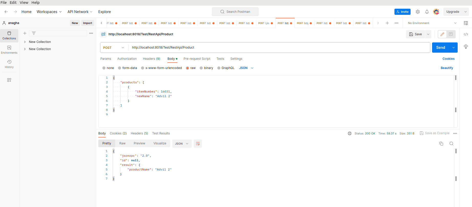
Task: Open tab options three-dot menu
Action: tap(396, 23)
